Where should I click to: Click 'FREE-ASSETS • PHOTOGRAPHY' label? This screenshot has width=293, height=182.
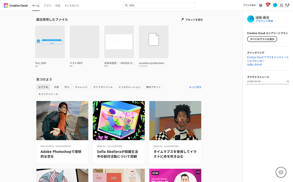click(x=56, y=146)
